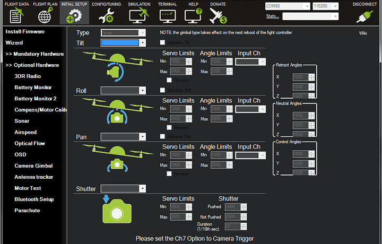Open the Bluetooth Setup page
The width and height of the screenshot is (382, 244).
coord(34,199)
